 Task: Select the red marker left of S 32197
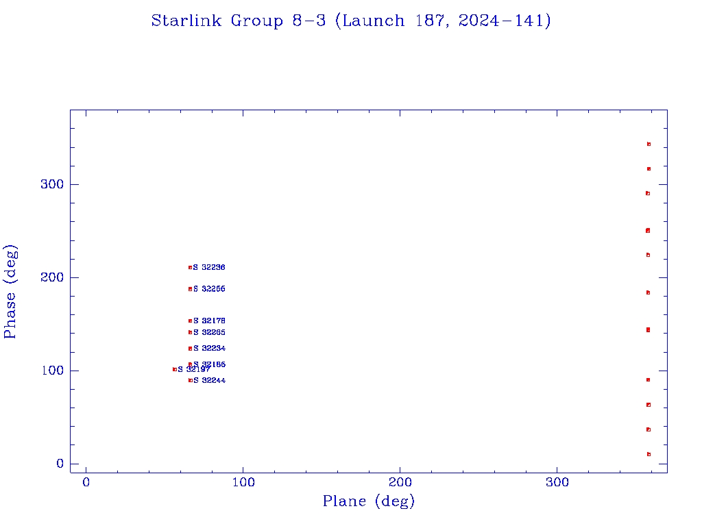tap(175, 369)
